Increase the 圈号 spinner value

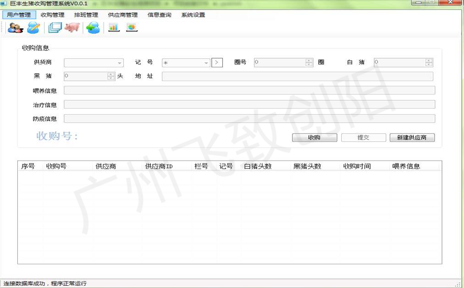309,61
